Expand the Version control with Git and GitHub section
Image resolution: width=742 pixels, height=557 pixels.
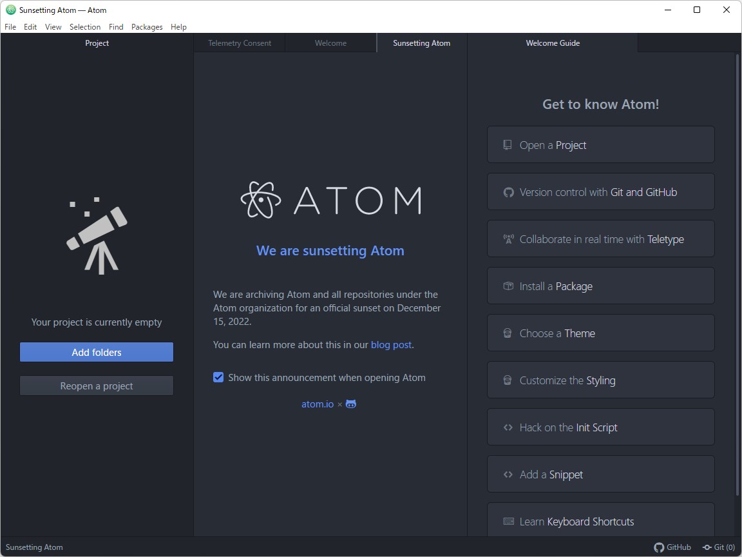(x=600, y=191)
